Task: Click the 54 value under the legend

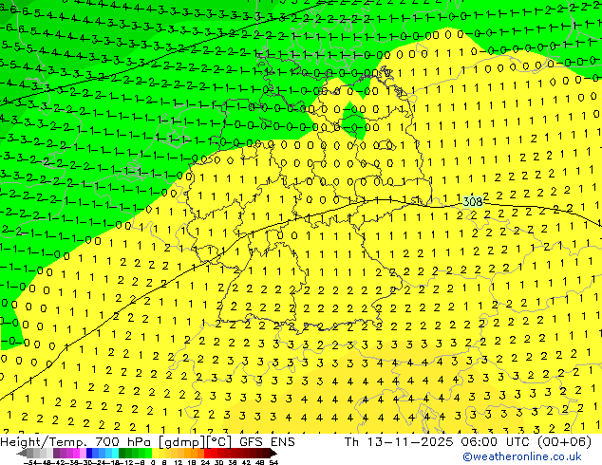Action: tap(273, 462)
